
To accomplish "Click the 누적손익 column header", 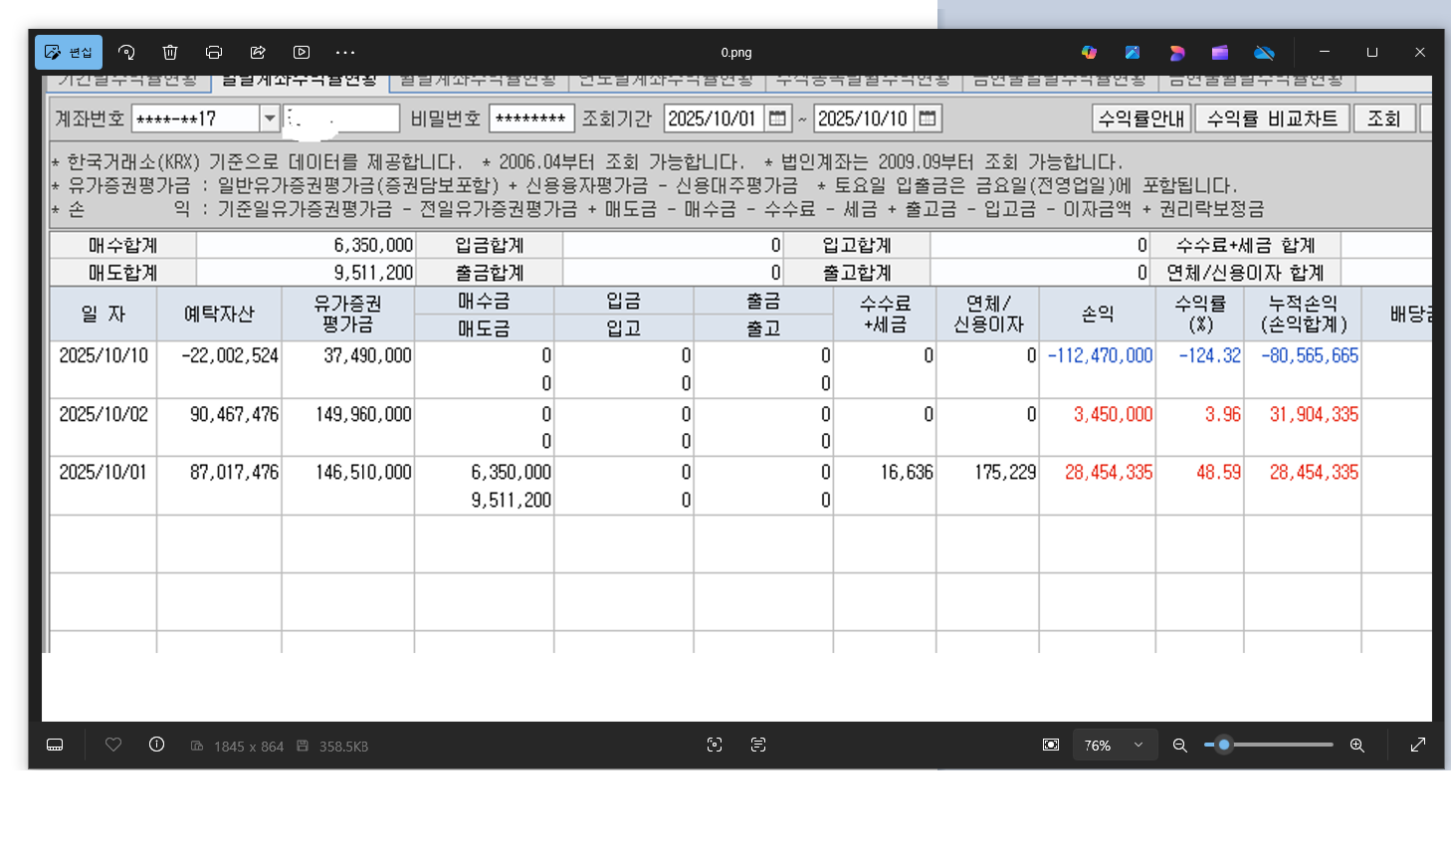I will (1303, 314).
